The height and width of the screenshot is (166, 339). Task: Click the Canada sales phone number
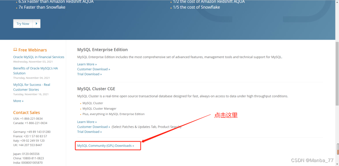pyautogui.click(x=36, y=123)
